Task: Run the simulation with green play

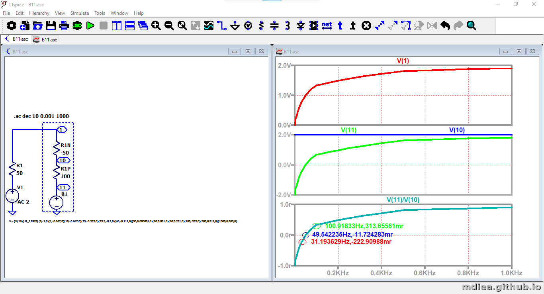Action: point(90,26)
